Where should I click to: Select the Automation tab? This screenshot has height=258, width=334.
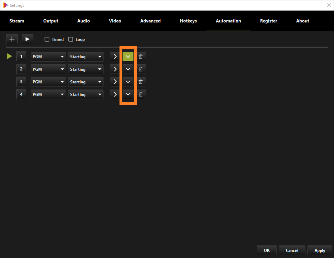[x=228, y=21]
